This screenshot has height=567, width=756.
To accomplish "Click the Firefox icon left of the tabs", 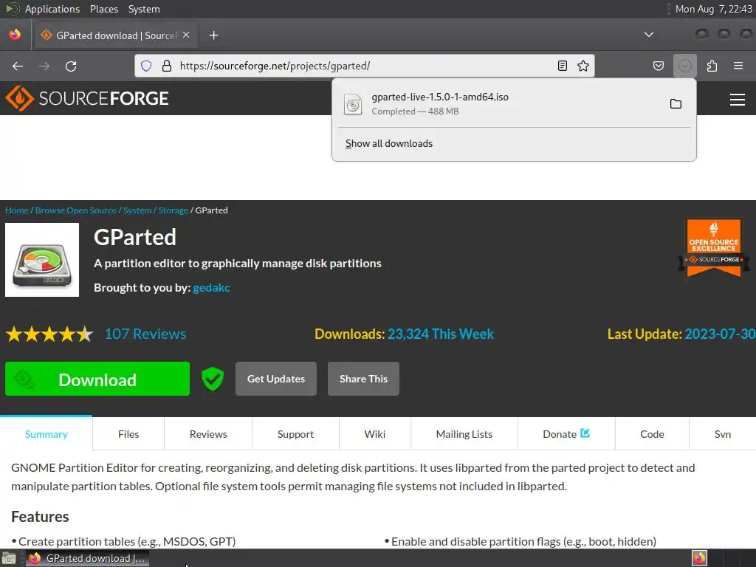I will pos(15,35).
